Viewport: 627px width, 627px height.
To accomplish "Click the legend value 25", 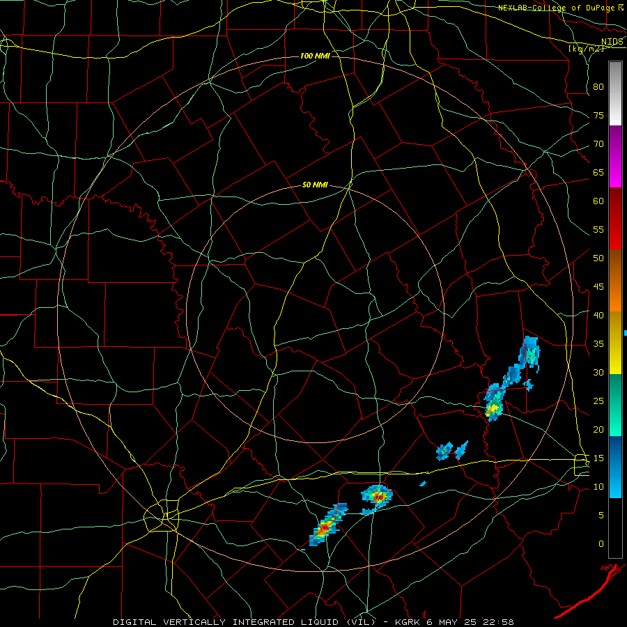I will click(x=598, y=401).
